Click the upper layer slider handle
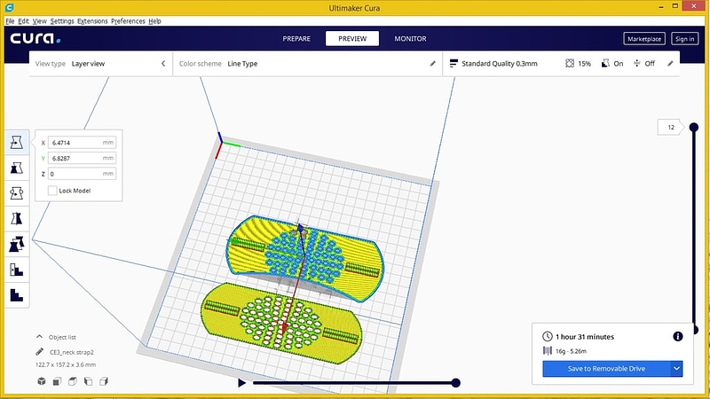 click(694, 127)
